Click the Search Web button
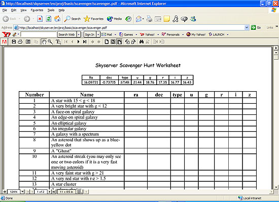Image resolution: width=279 pixels, height=202 pixels. tap(67, 34)
